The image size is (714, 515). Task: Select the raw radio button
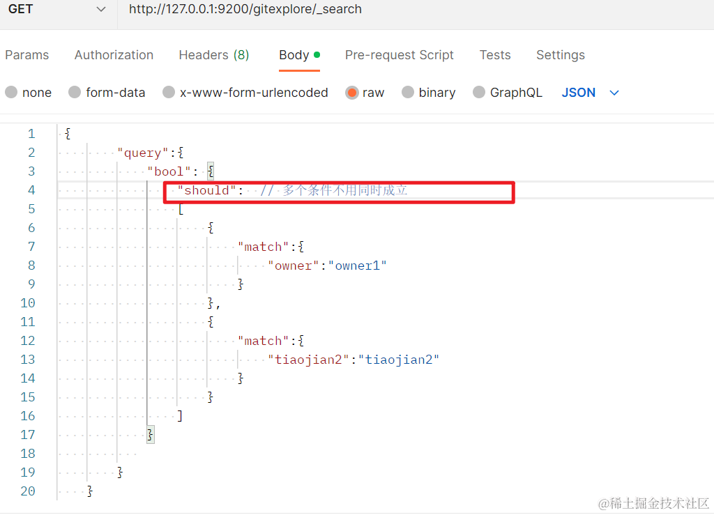click(x=351, y=93)
